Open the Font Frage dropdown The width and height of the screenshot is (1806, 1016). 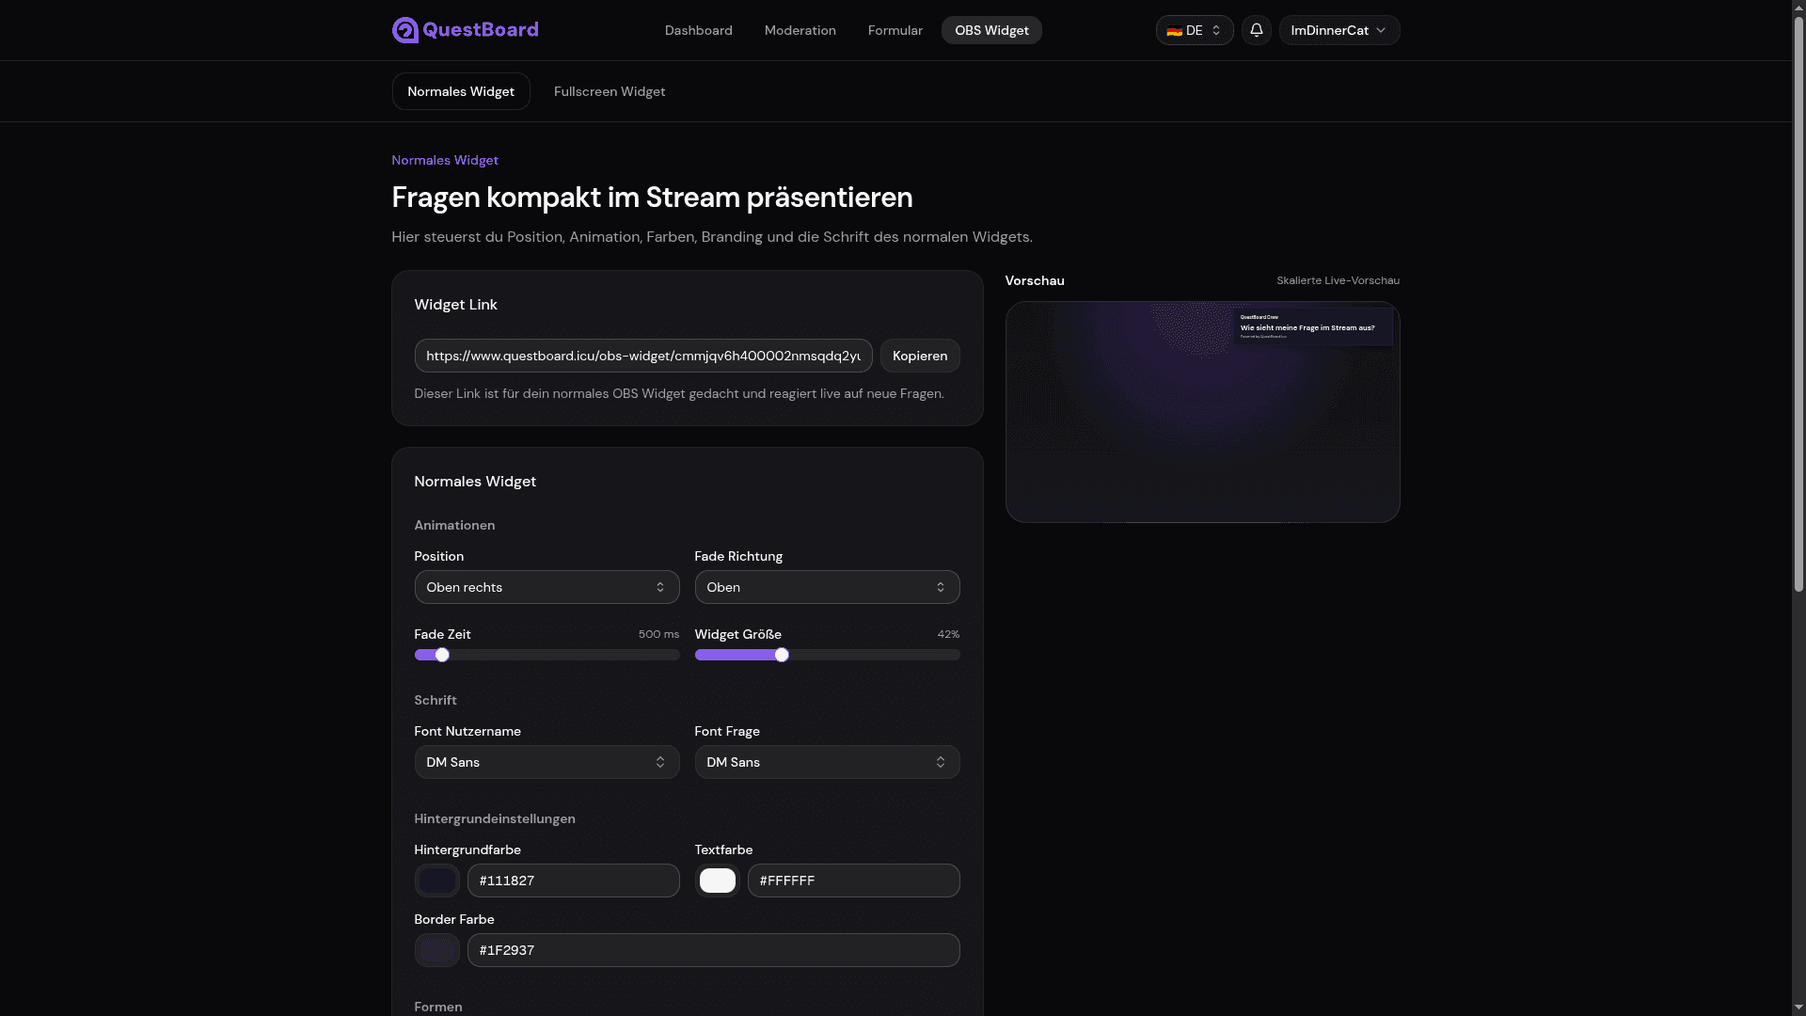[827, 762]
